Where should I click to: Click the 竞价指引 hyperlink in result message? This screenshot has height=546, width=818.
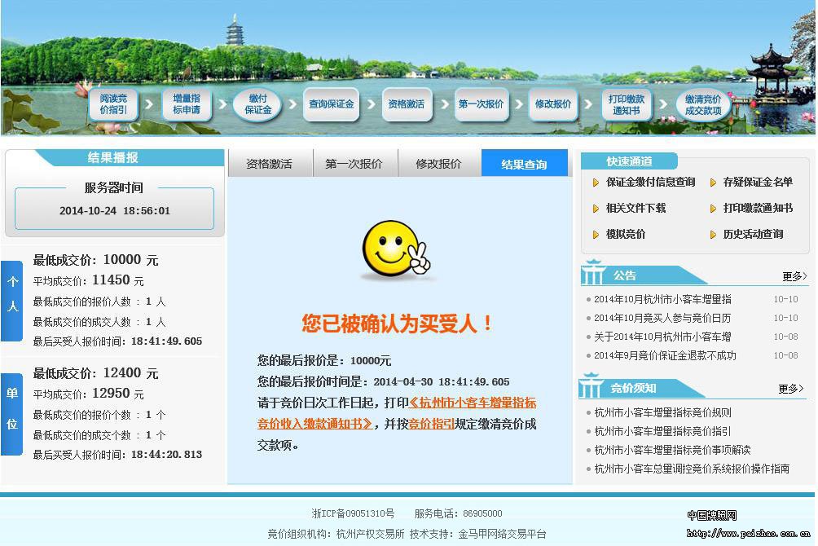tap(431, 424)
